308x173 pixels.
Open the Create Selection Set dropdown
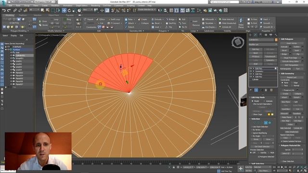click(x=146, y=10)
